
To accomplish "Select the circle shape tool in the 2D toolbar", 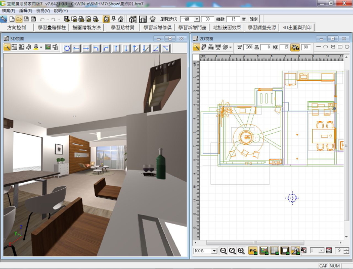I will (347, 47).
